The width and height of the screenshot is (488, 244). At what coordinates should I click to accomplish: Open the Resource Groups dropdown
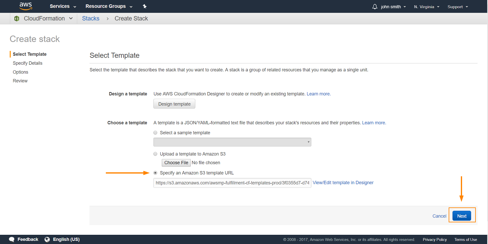click(x=109, y=6)
